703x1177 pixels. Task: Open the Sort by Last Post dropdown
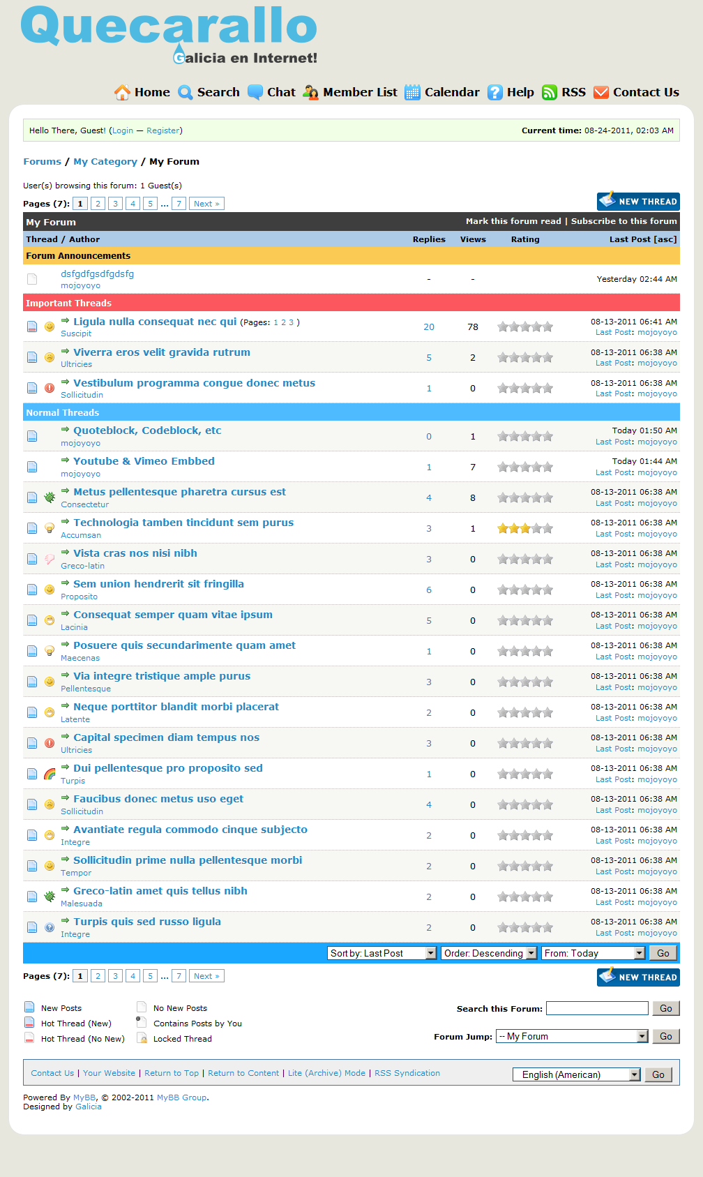[x=382, y=953]
